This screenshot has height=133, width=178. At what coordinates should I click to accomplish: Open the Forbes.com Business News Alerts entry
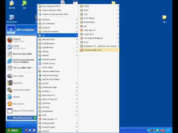coord(58,14)
